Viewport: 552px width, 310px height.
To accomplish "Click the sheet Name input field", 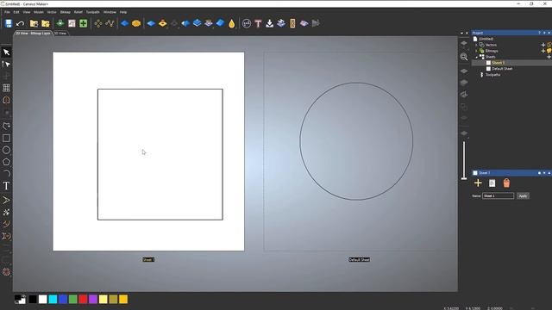I will [498, 196].
